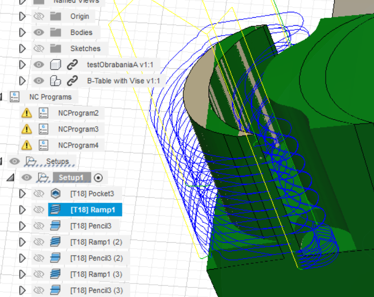The height and width of the screenshot is (297, 374).
Task: Show the [T18] Ramp1 (2) toolpath
Action: [39, 242]
